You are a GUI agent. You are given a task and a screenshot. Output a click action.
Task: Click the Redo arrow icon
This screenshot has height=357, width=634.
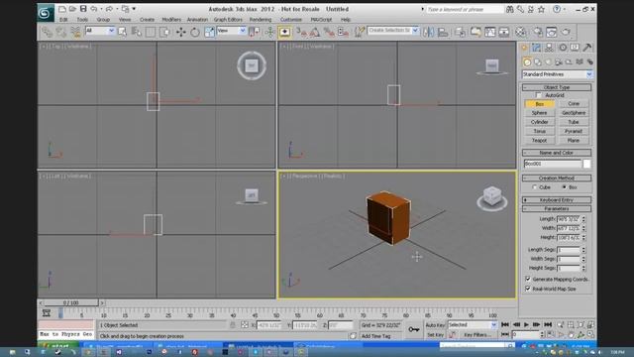(x=109, y=9)
